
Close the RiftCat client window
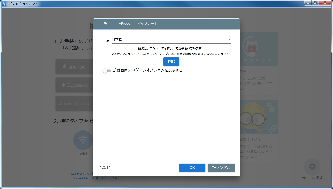(325, 3)
